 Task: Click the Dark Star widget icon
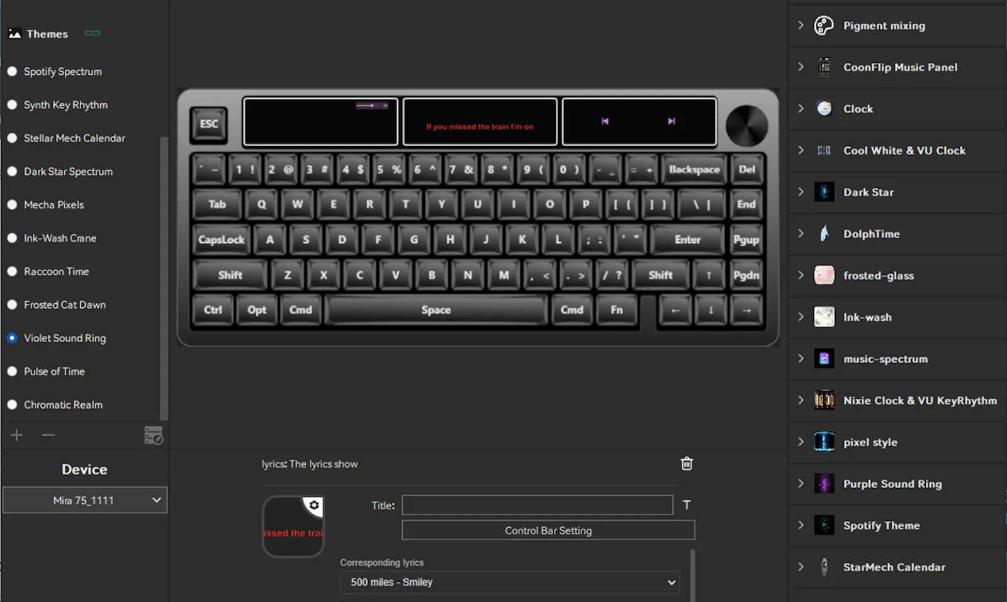click(824, 192)
